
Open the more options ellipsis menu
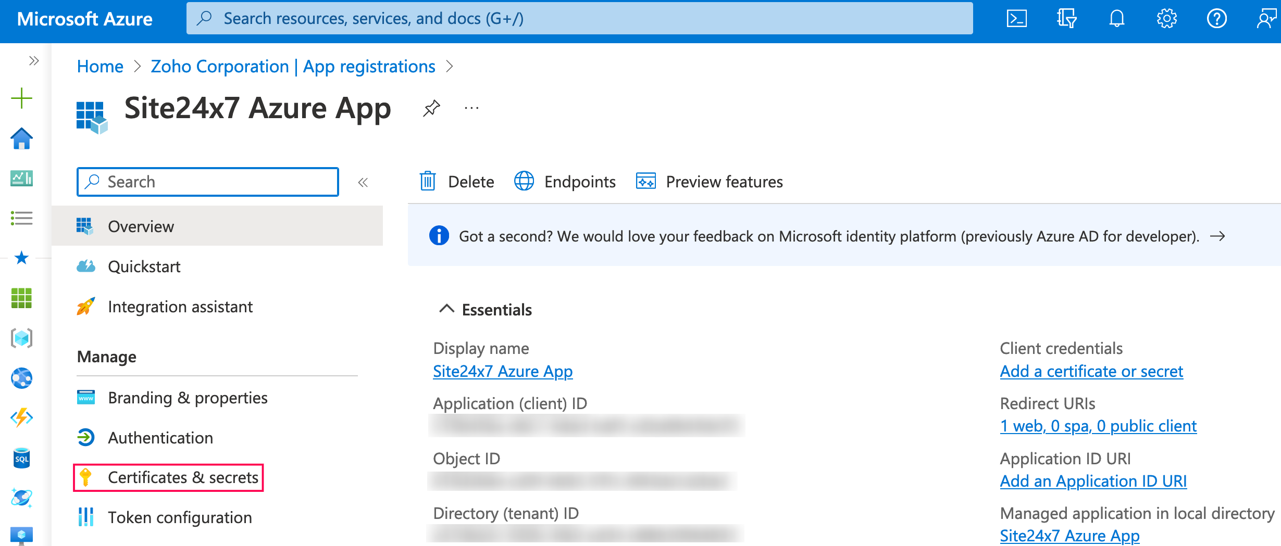[x=471, y=108]
